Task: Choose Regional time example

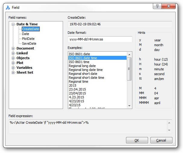Action: tap(97, 81)
